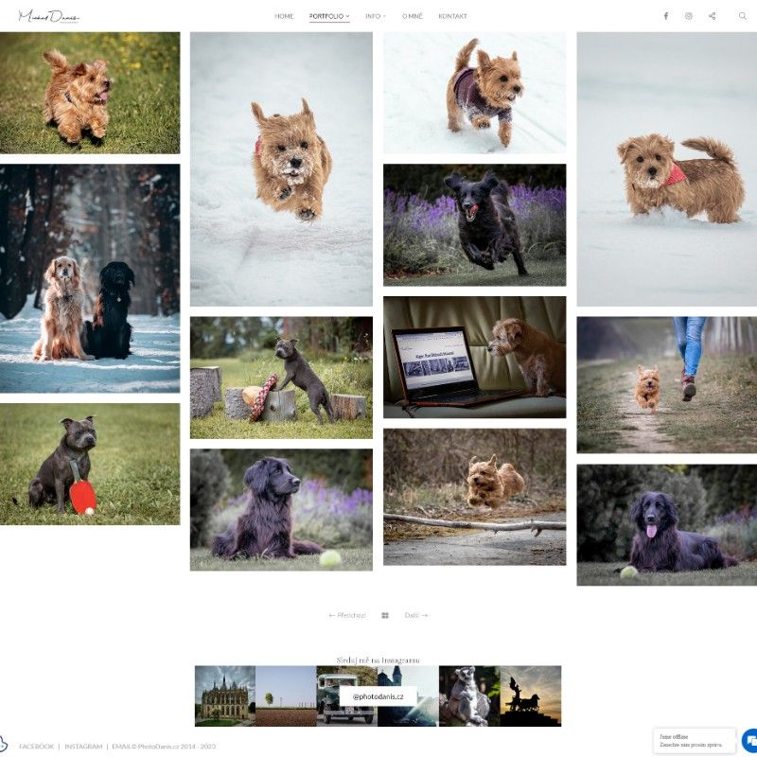Click the FACEBOOK link in the footer
Viewport: 757px width, 757px height.
point(36,746)
